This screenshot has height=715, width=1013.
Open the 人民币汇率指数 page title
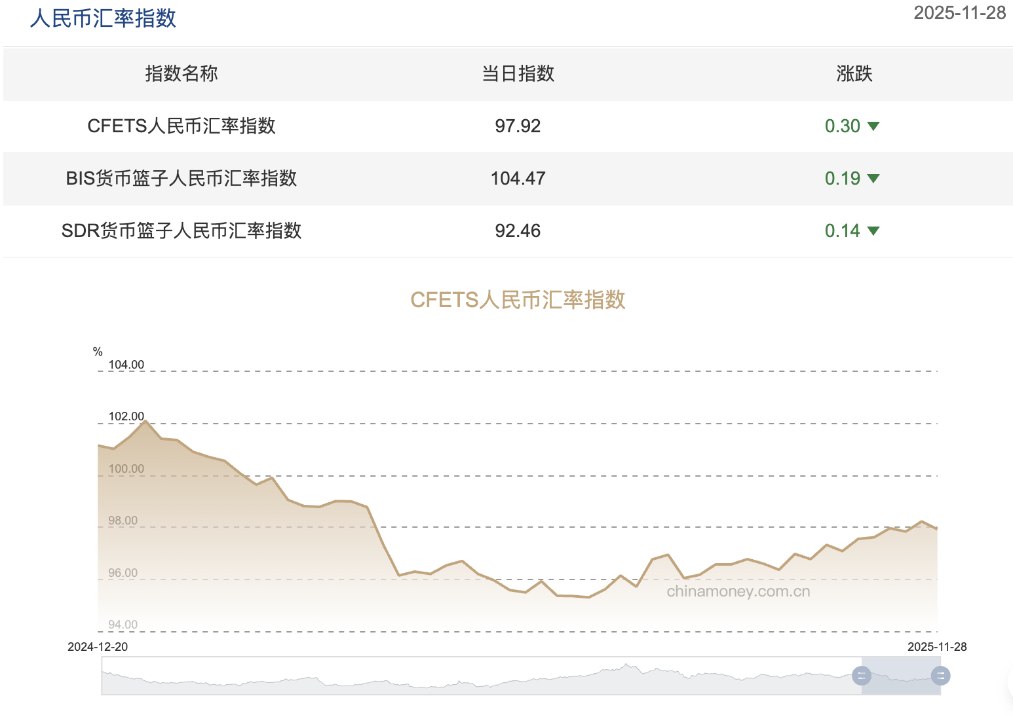tap(102, 18)
